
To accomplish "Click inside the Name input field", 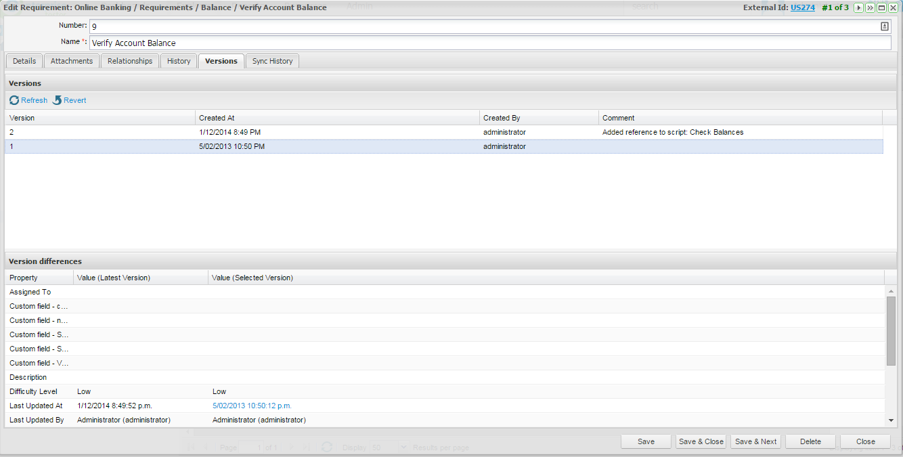I will [490, 43].
